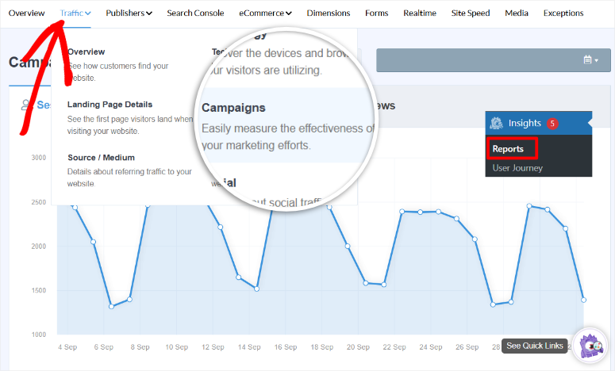The width and height of the screenshot is (615, 371).
Task: Choose Landing Page Details menu entry
Action: (110, 105)
